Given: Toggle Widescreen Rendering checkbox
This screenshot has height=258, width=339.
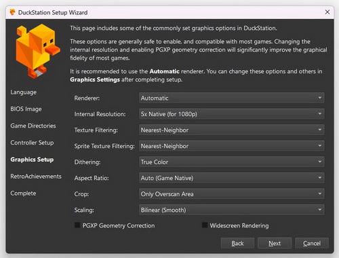Looking at the screenshot, I should tap(205, 225).
